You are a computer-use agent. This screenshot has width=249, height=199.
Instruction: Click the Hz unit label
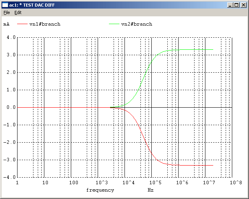(x=151, y=190)
